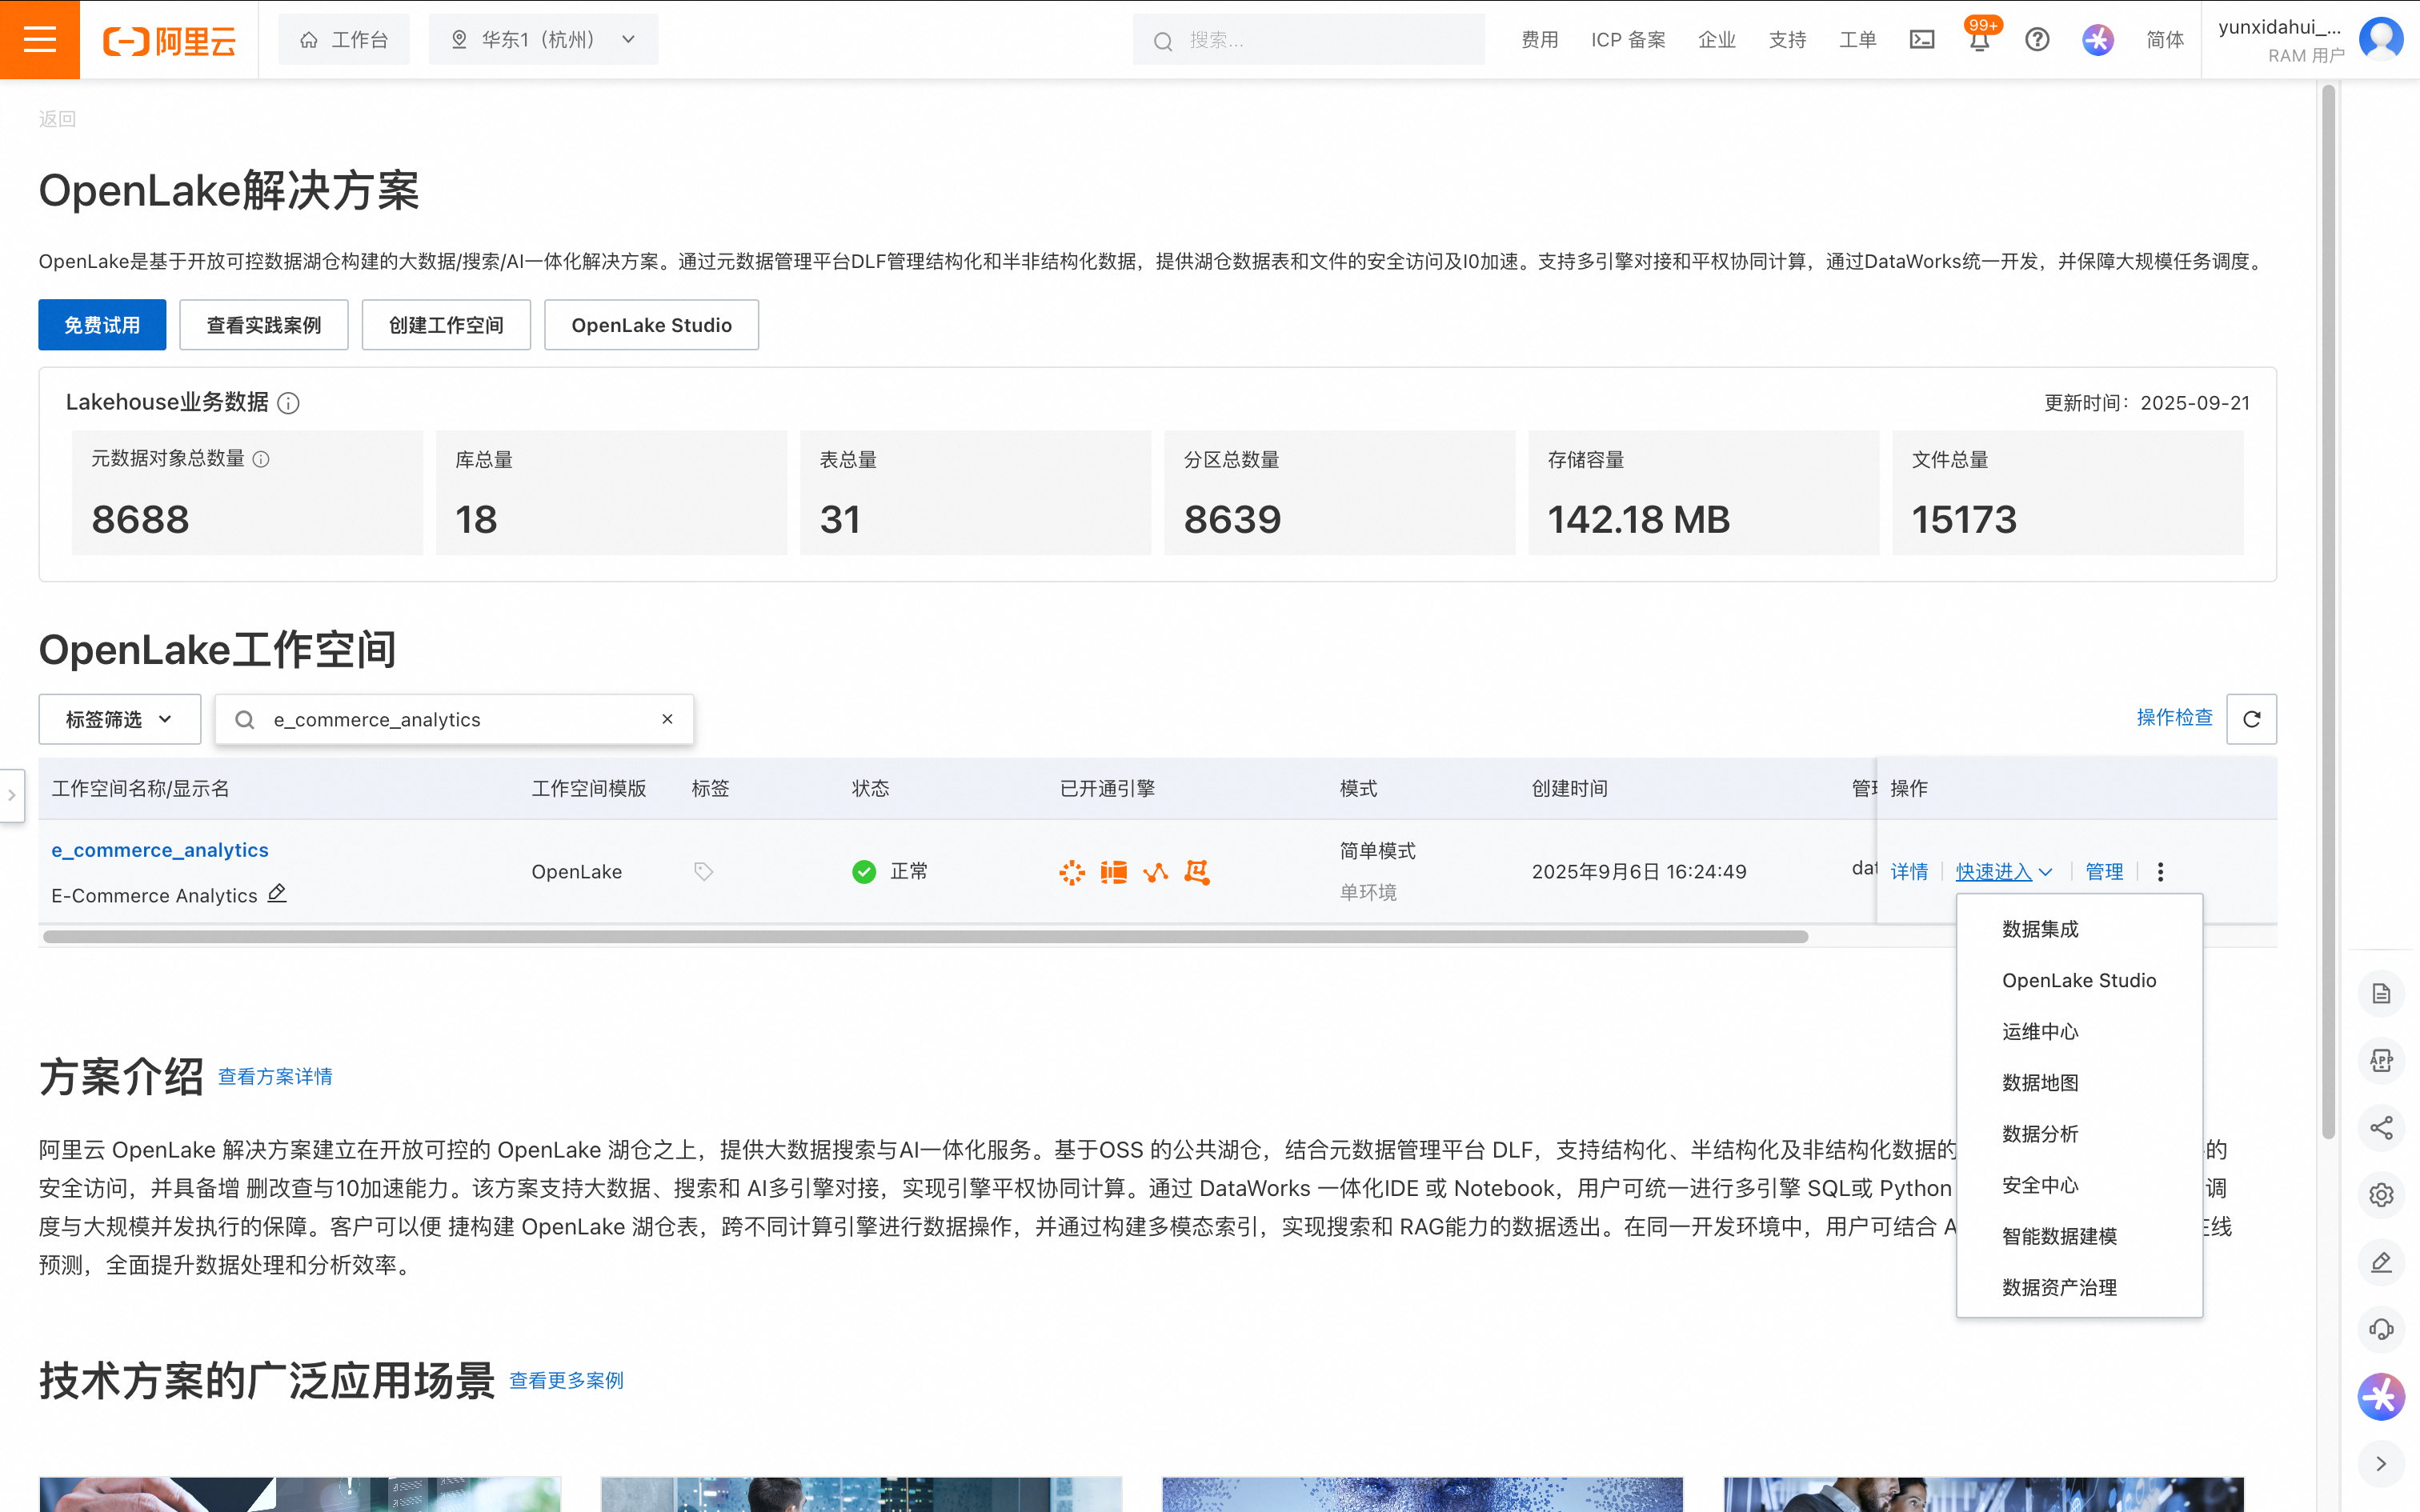
Task: Click the 免费试用 button
Action: click(x=102, y=325)
